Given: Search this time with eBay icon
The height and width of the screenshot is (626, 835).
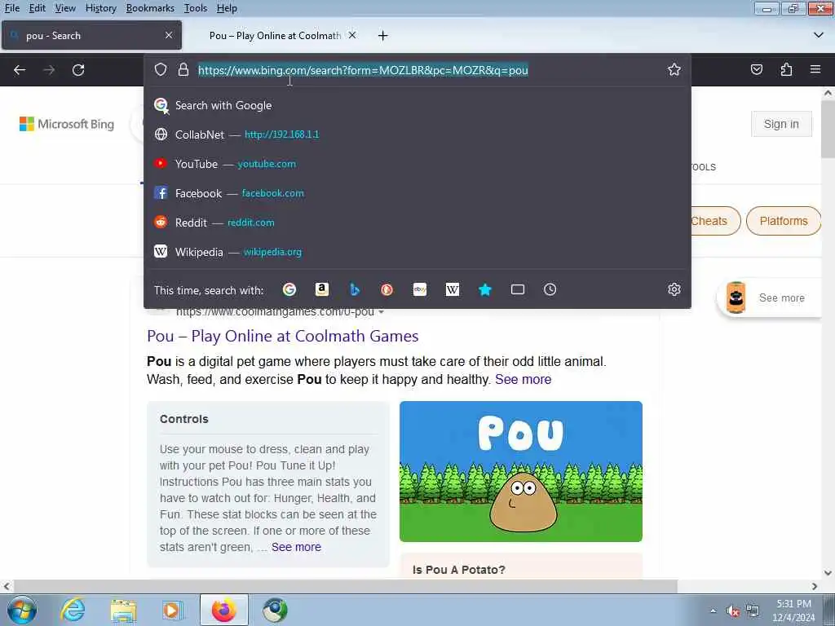Looking at the screenshot, I should (420, 289).
